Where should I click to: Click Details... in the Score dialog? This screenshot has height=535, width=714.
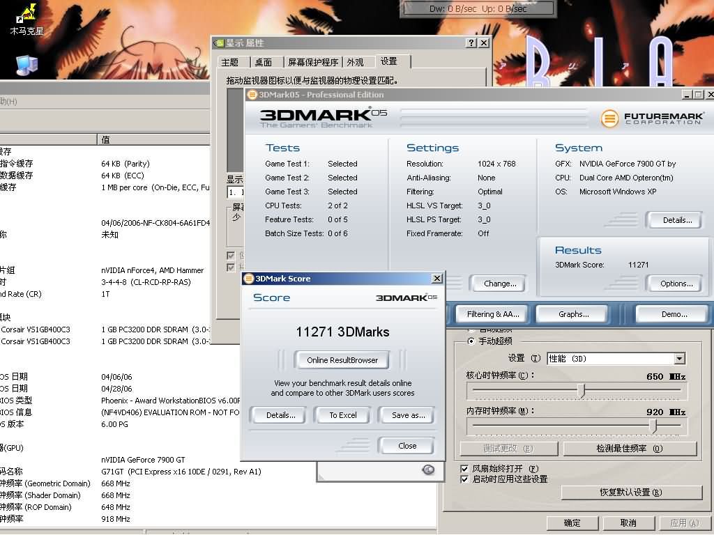(280, 415)
